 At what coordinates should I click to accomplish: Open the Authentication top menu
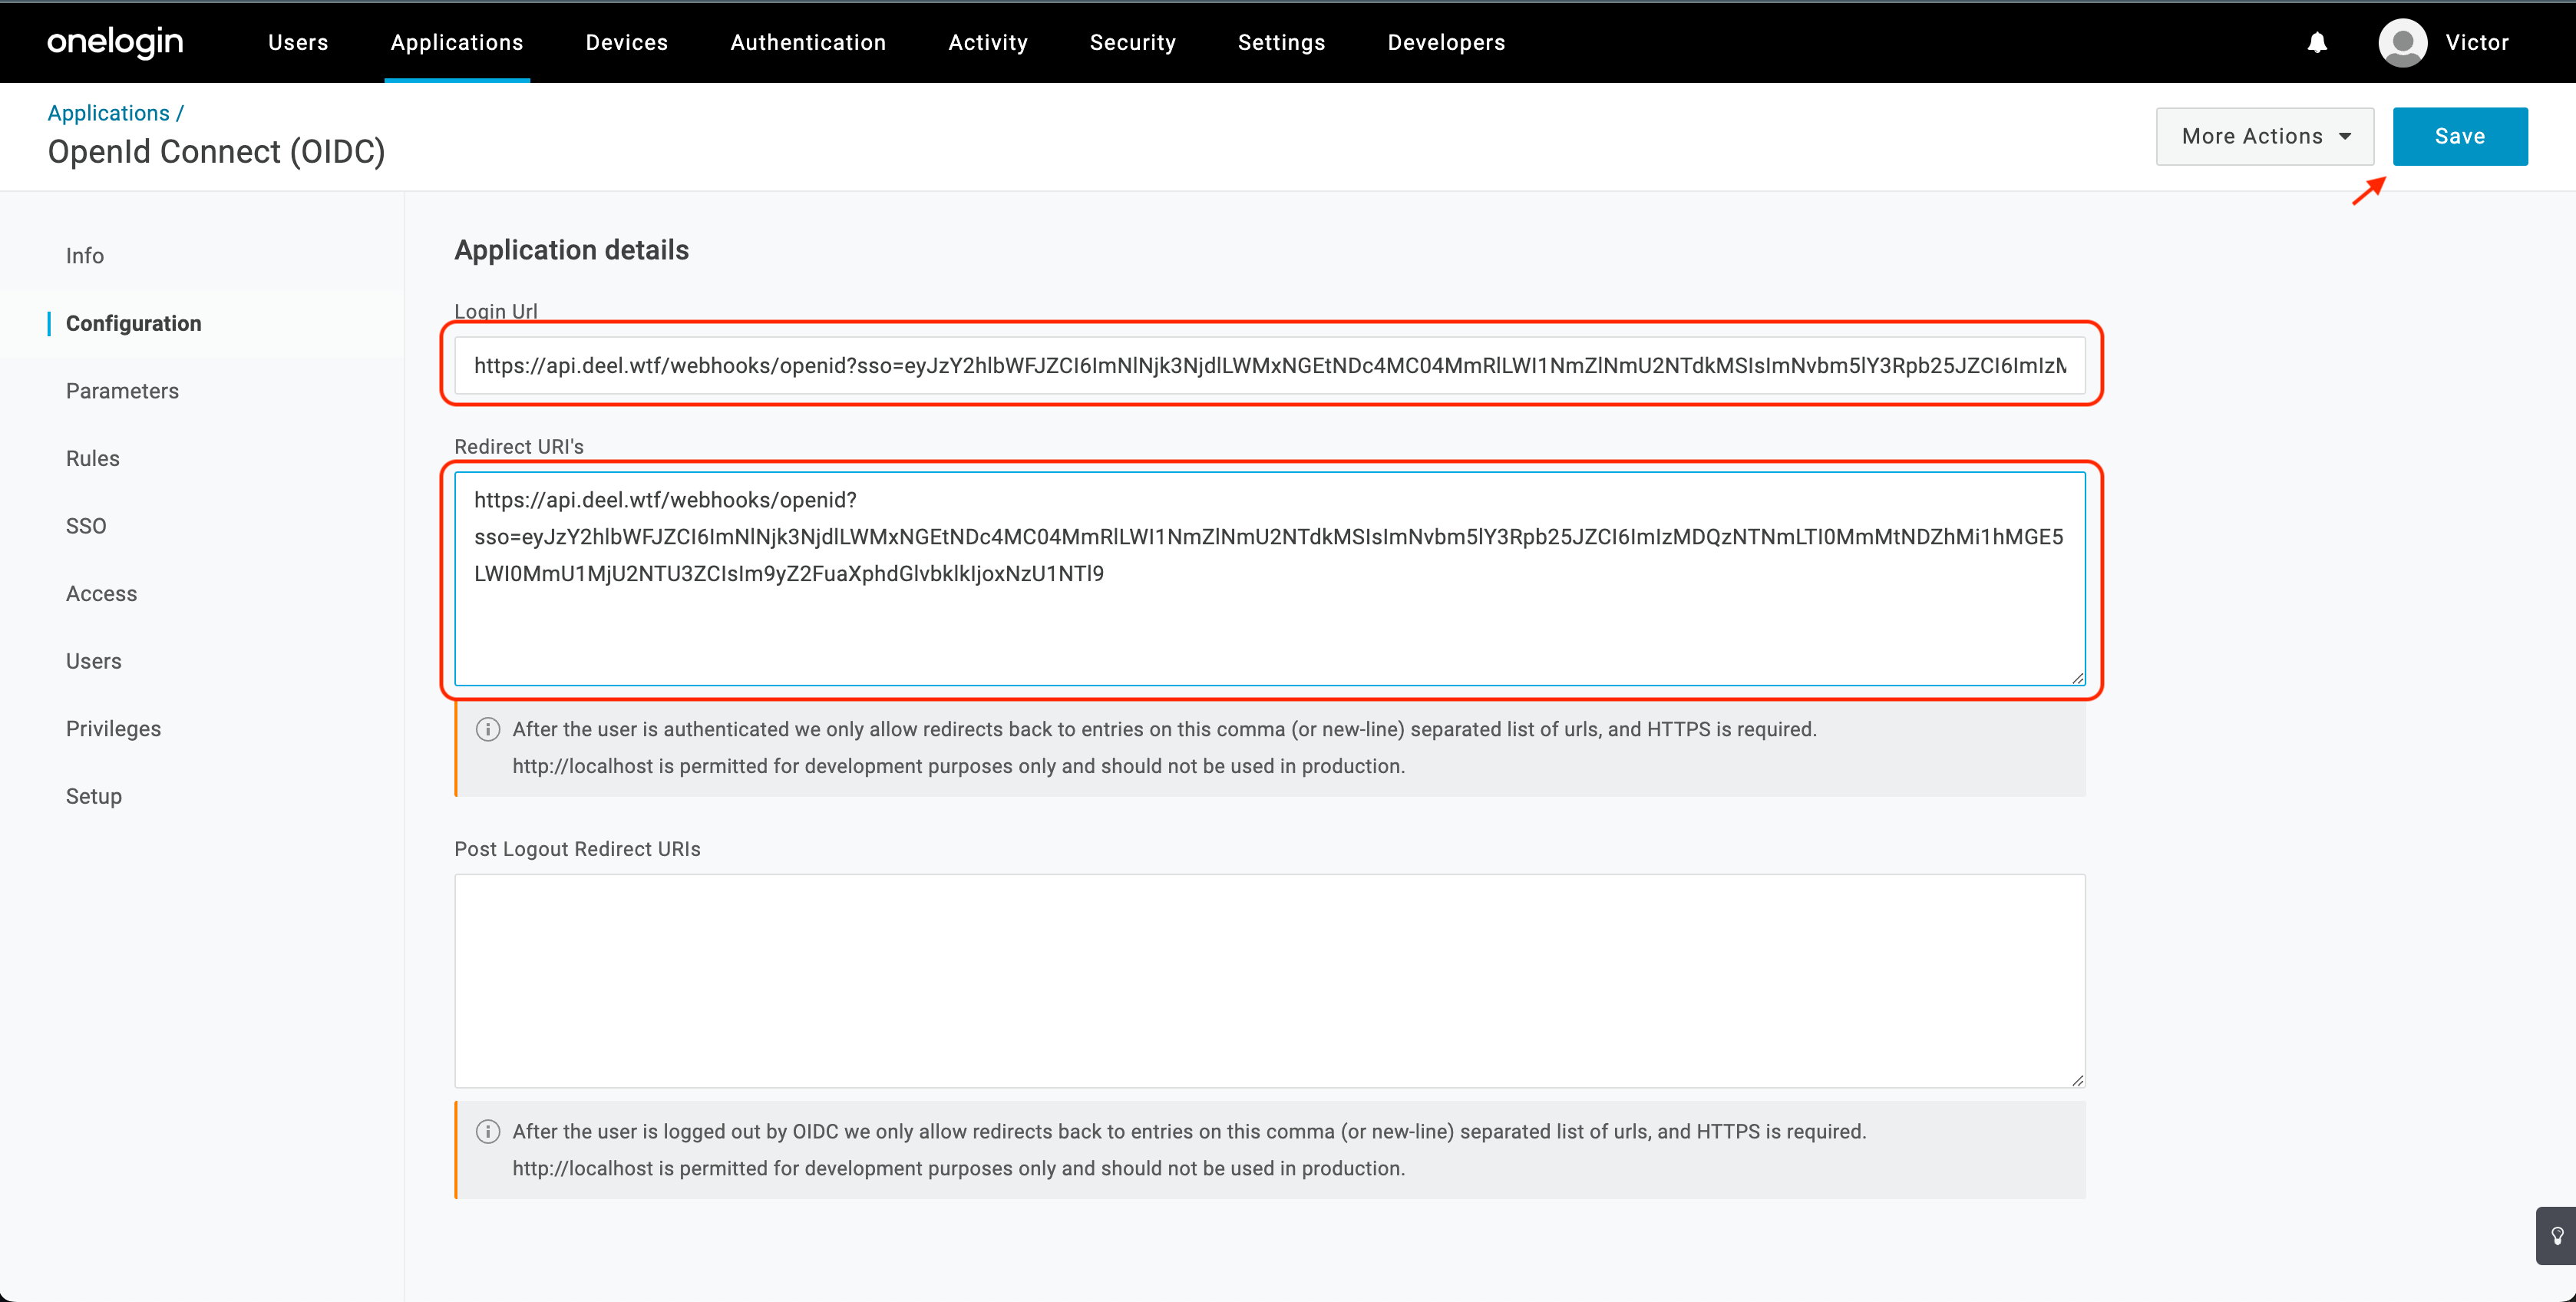(x=808, y=42)
